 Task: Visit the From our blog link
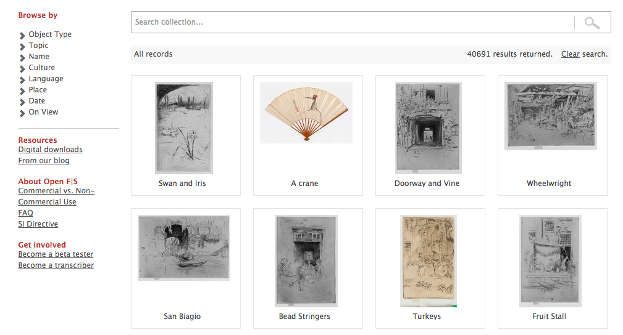[x=44, y=161]
